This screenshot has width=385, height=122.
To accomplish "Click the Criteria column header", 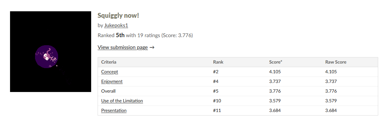I will tap(109, 62).
